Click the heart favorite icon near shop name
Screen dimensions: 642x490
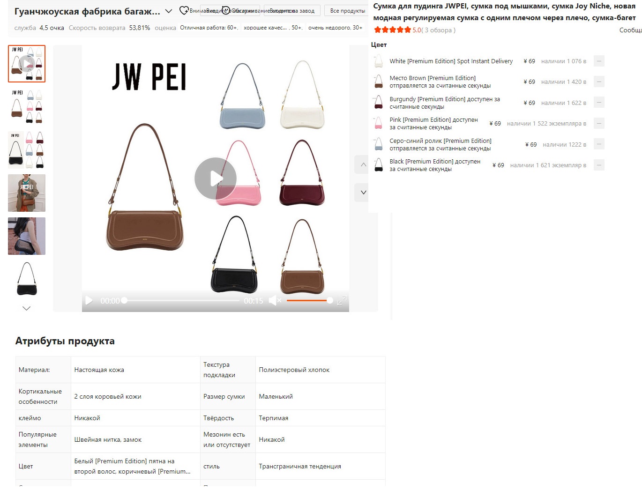pos(184,10)
